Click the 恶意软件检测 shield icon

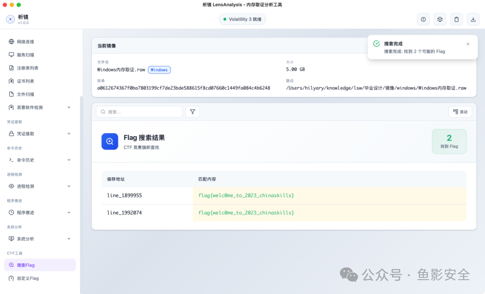point(11,108)
